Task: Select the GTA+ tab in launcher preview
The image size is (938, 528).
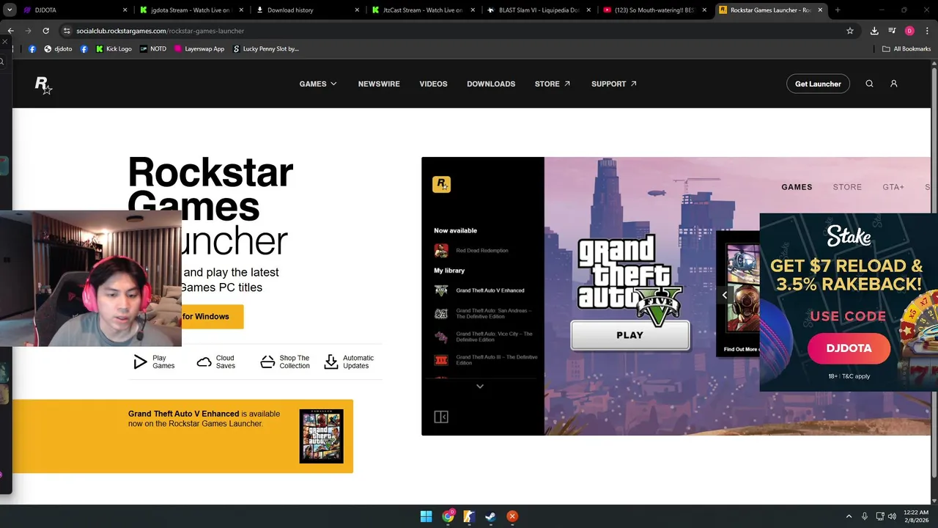Action: pos(893,187)
